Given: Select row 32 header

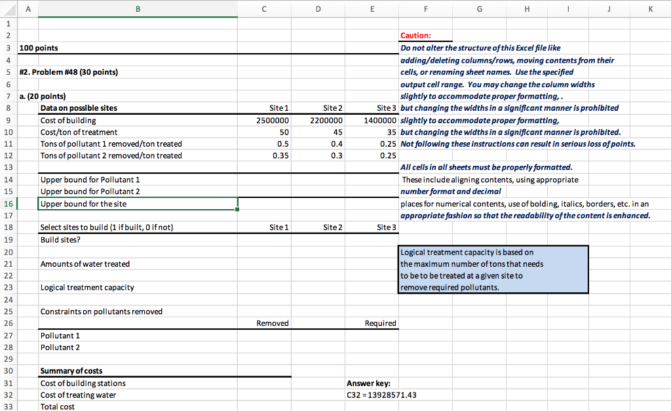Looking at the screenshot, I should tap(9, 395).
